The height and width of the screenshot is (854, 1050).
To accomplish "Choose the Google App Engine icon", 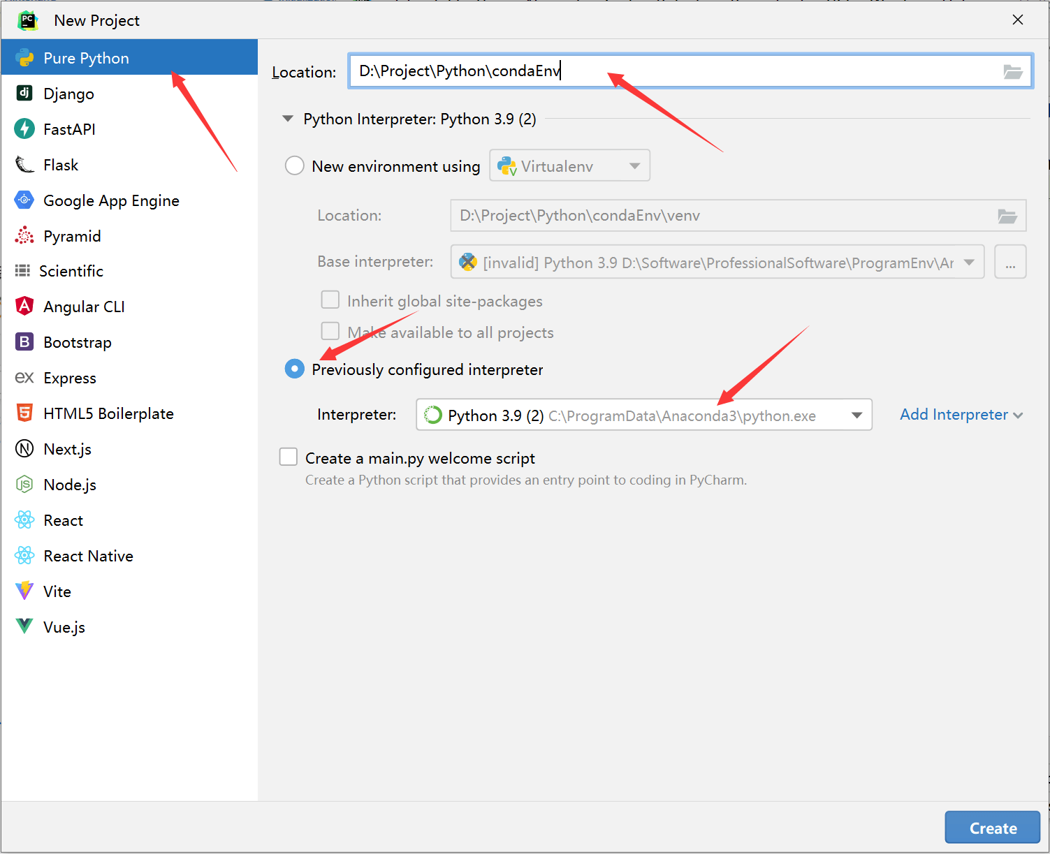I will 24,200.
